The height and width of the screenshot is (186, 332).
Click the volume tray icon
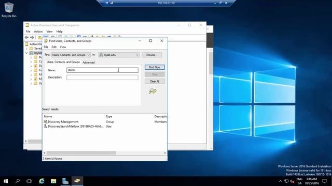tap(292, 181)
